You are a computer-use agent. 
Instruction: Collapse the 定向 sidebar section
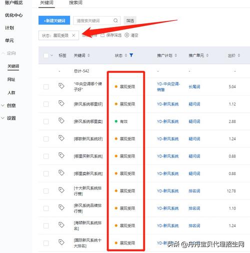click(x=3, y=53)
